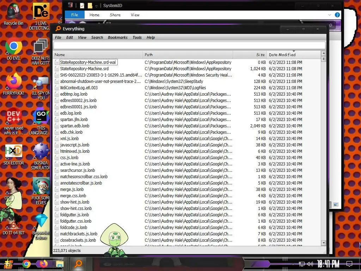Click the clock showing 10:41 PM

tap(328, 264)
